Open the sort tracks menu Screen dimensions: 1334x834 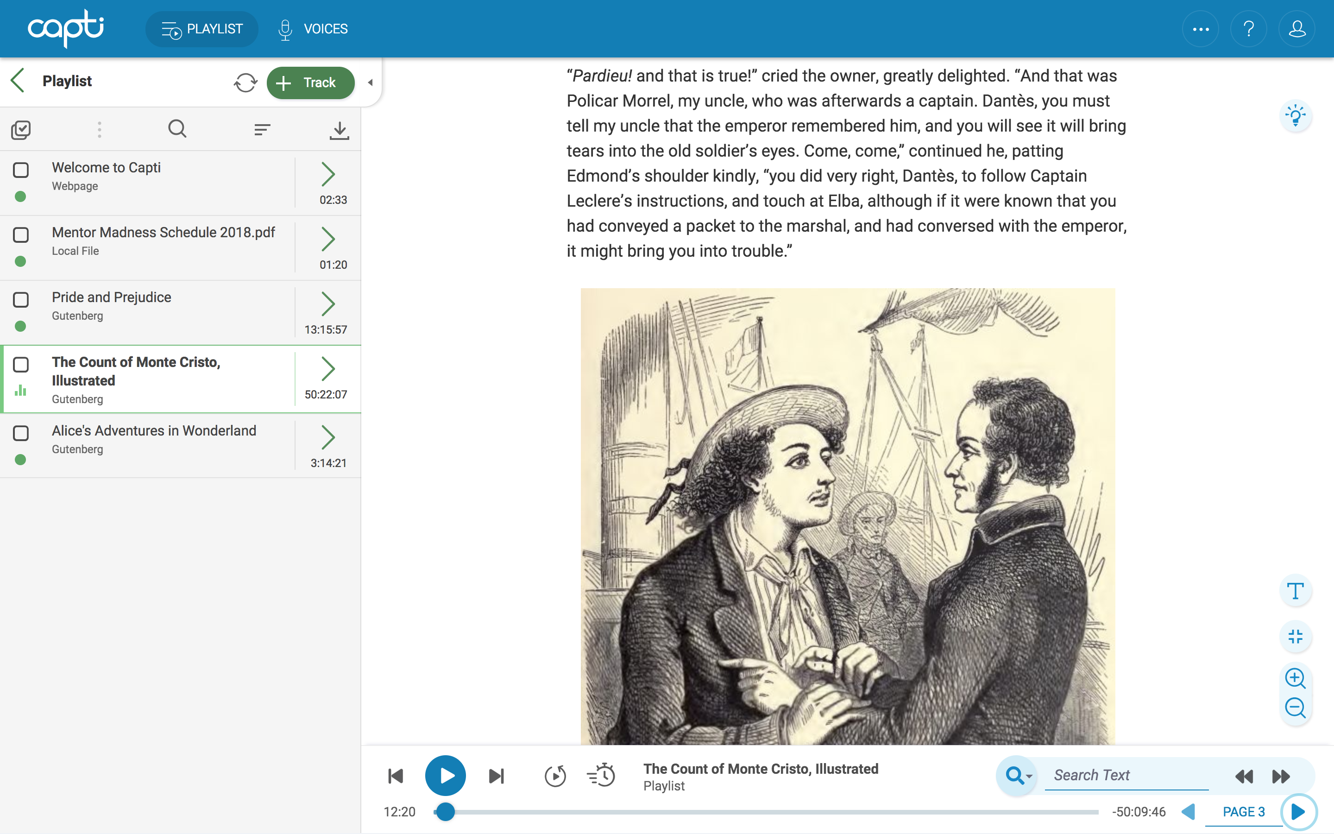click(262, 130)
